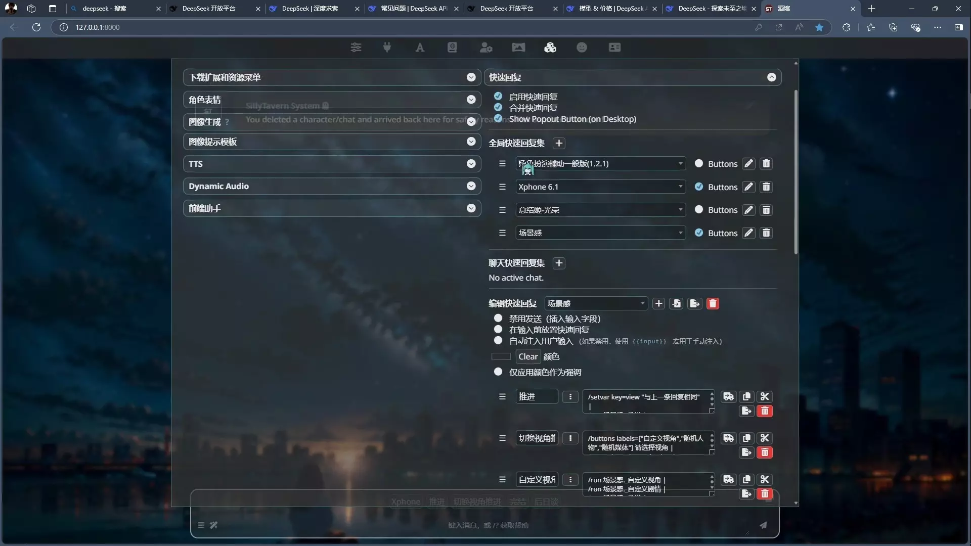Switch to the DeepSeek 深度求索 browser tab
Image resolution: width=971 pixels, height=546 pixels.
tap(315, 9)
